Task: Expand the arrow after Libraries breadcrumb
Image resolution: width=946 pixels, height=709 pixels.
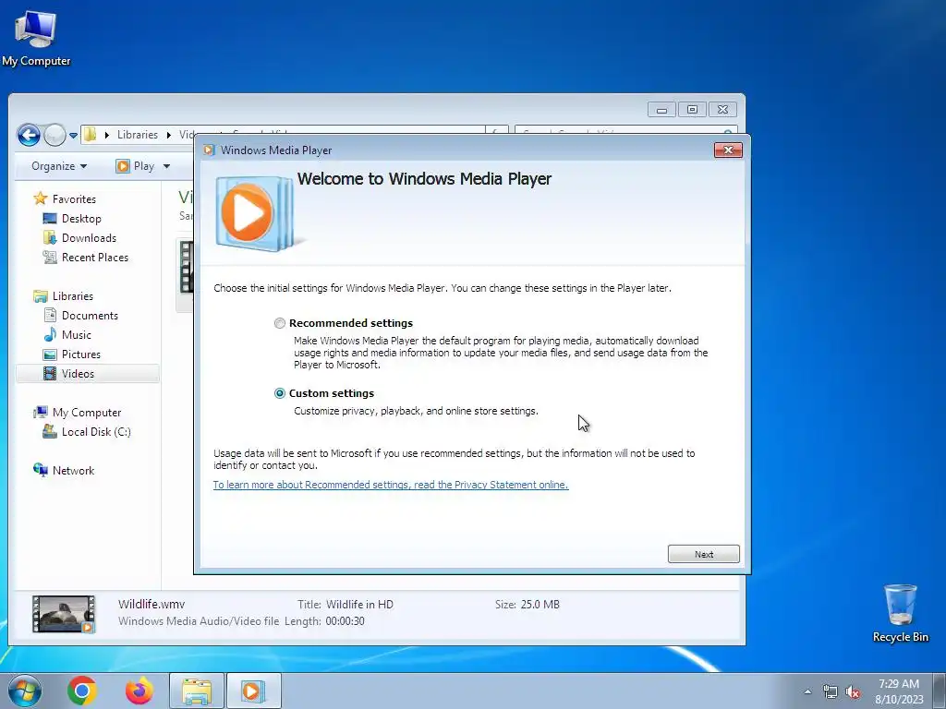Action: [169, 135]
